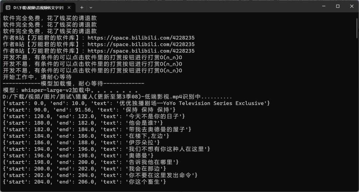Click the whisper-large-v2 model loading line
Viewport: 359px width, 192px height.
click(x=70, y=90)
